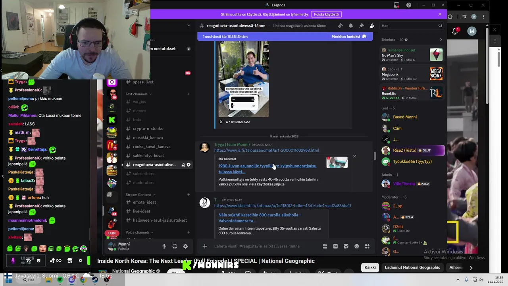Open Näin sujahti kasseihin article title link
The image size is (508, 286).
click(260, 218)
